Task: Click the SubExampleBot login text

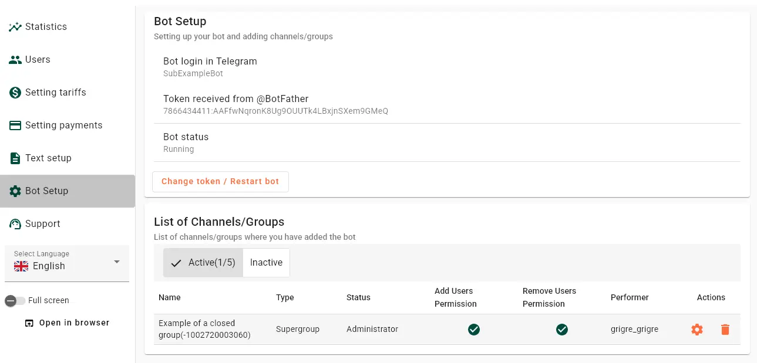Action: point(193,74)
